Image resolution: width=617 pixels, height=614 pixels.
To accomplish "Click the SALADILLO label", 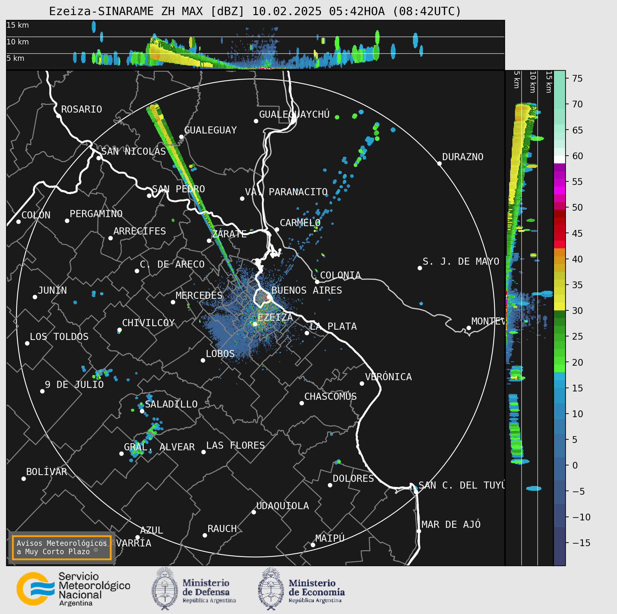I will tap(171, 404).
